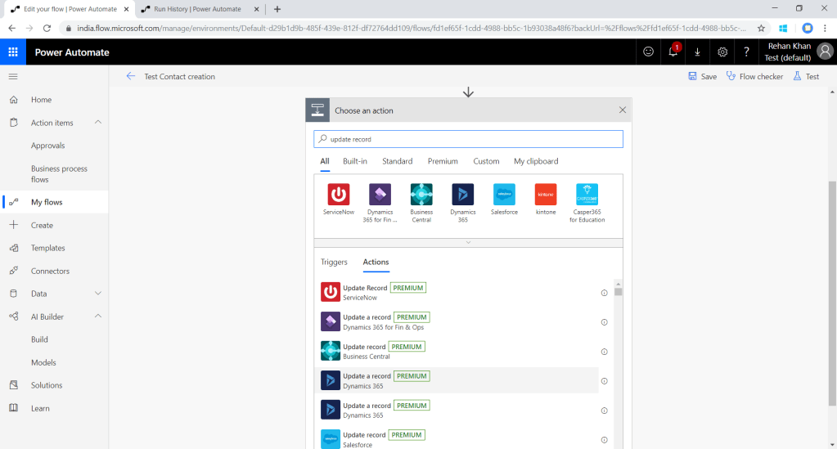Click the ServiceNow connector icon
This screenshot has width=837, height=449.
[x=338, y=195]
